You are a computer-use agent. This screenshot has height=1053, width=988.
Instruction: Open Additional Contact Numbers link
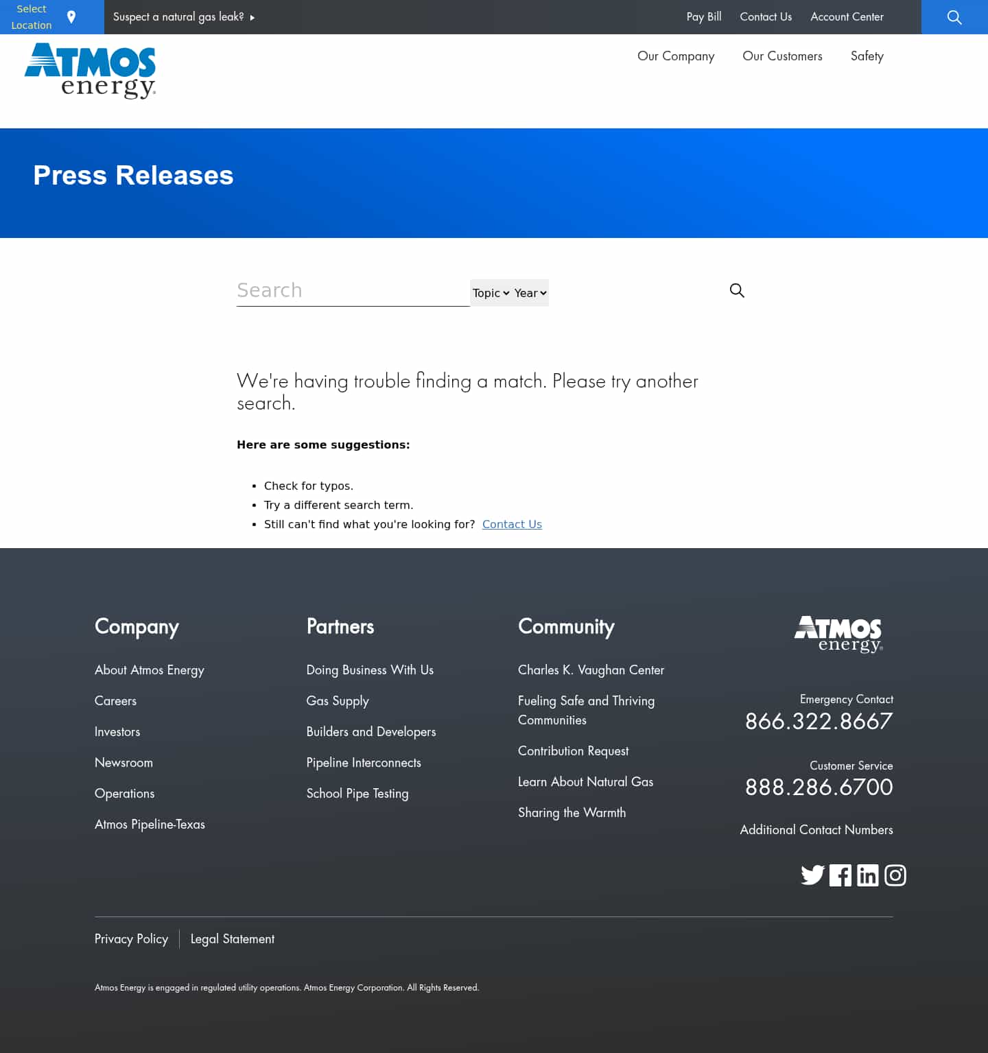point(816,830)
